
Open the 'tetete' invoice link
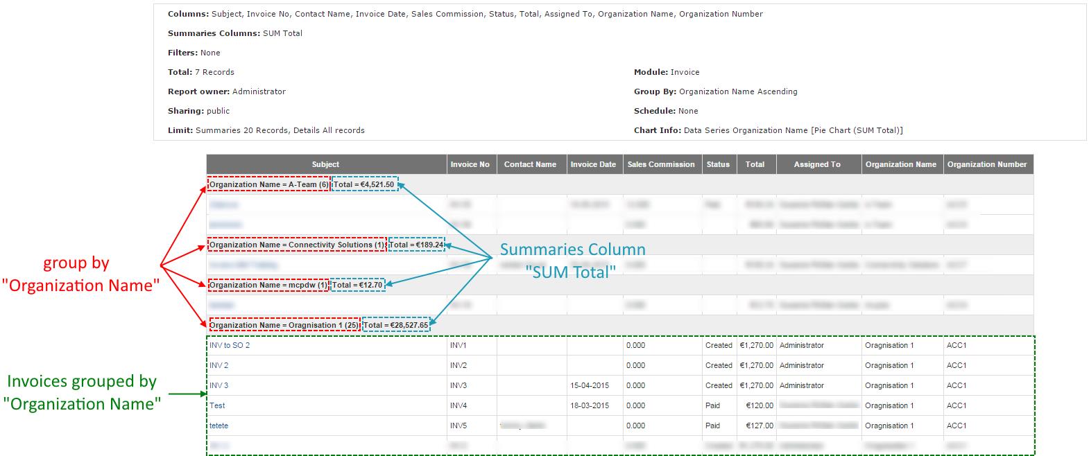pos(218,426)
